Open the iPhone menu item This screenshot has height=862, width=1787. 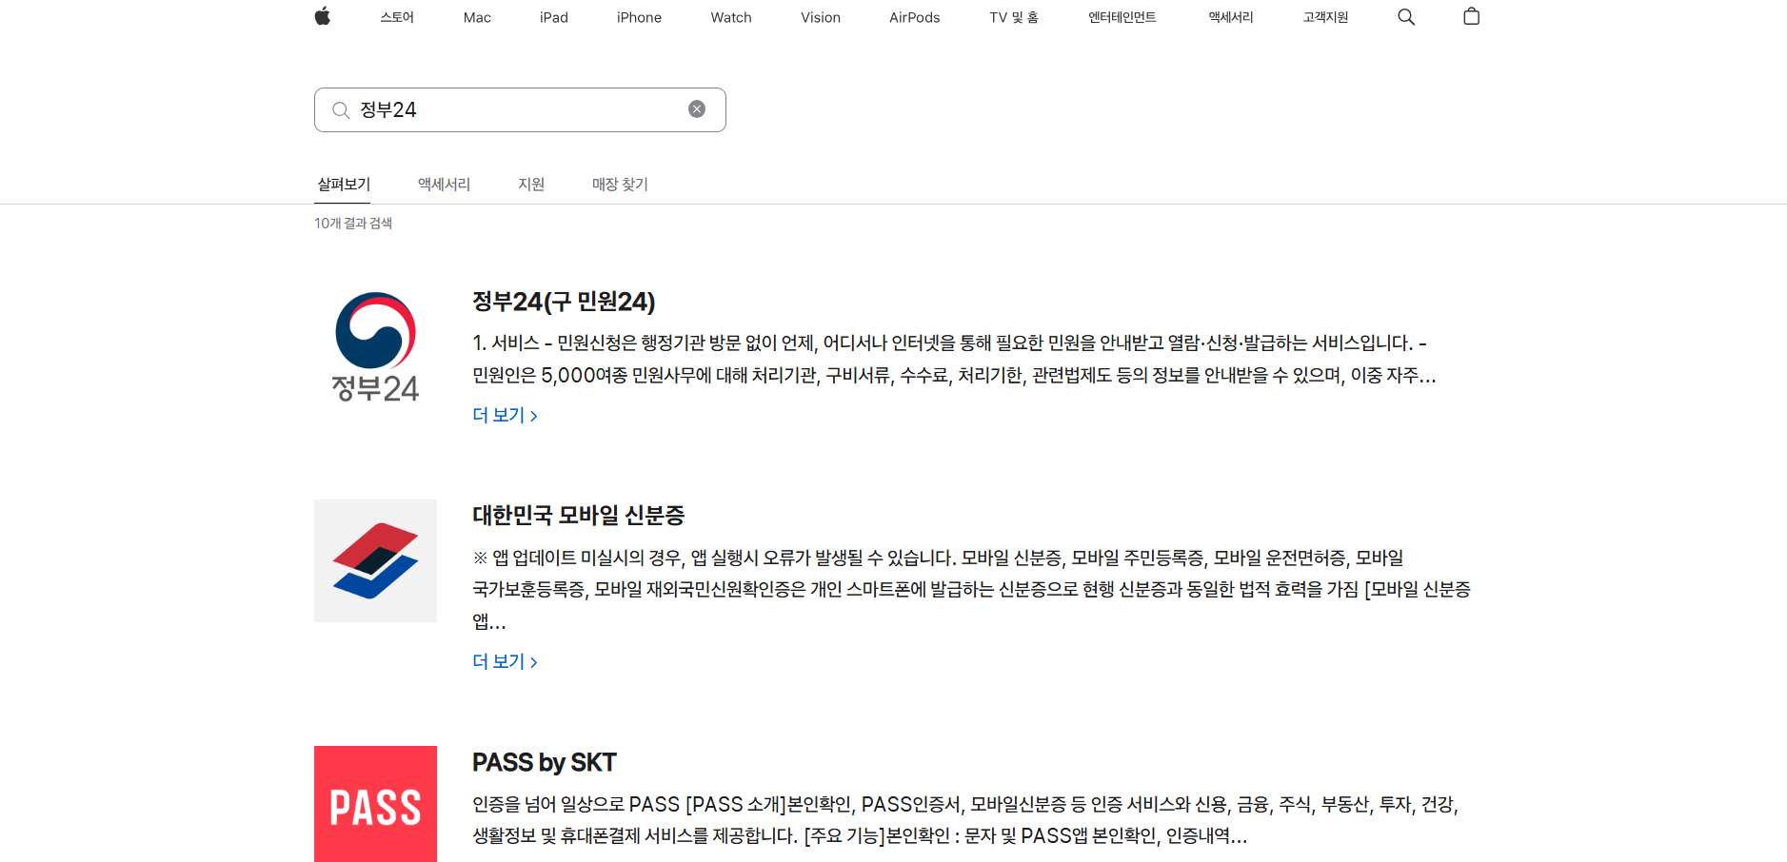pos(639,16)
